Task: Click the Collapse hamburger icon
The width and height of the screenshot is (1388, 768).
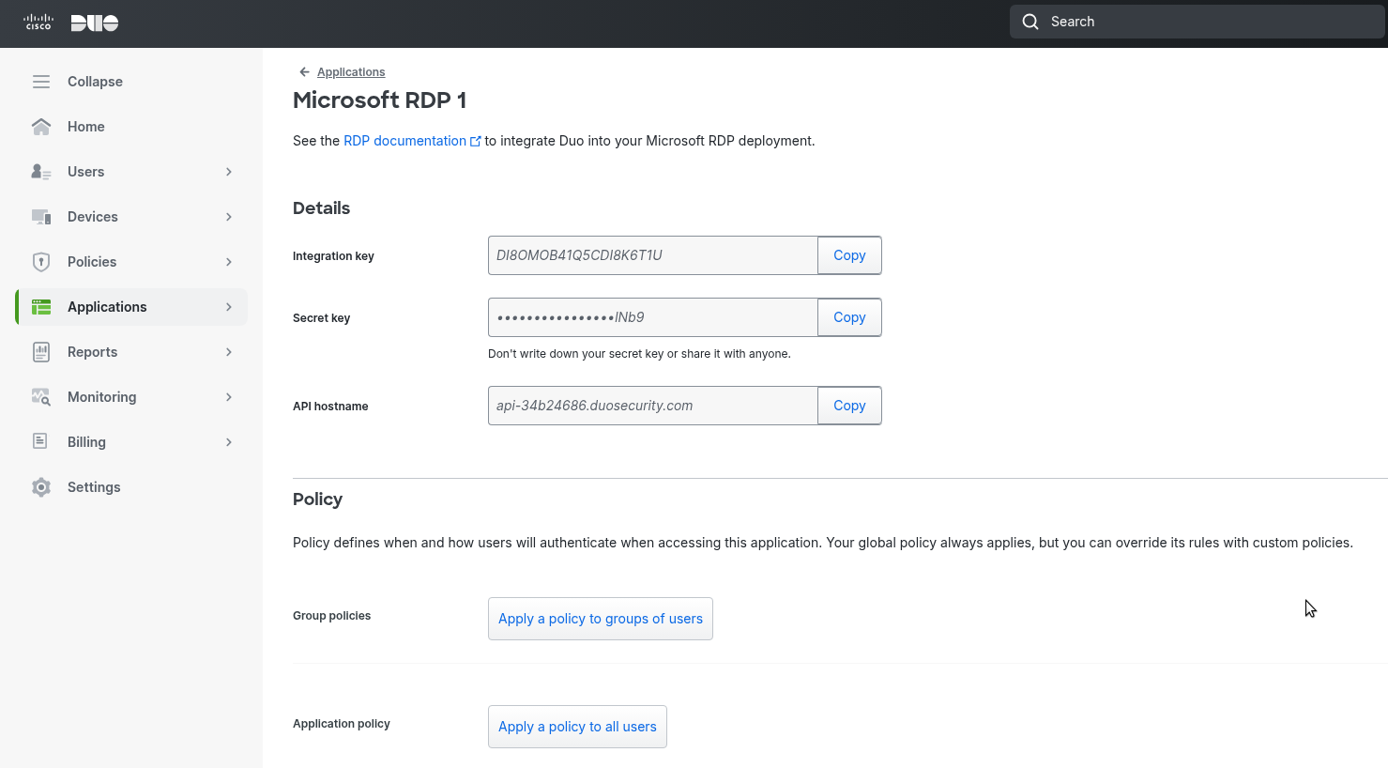Action: (x=41, y=82)
